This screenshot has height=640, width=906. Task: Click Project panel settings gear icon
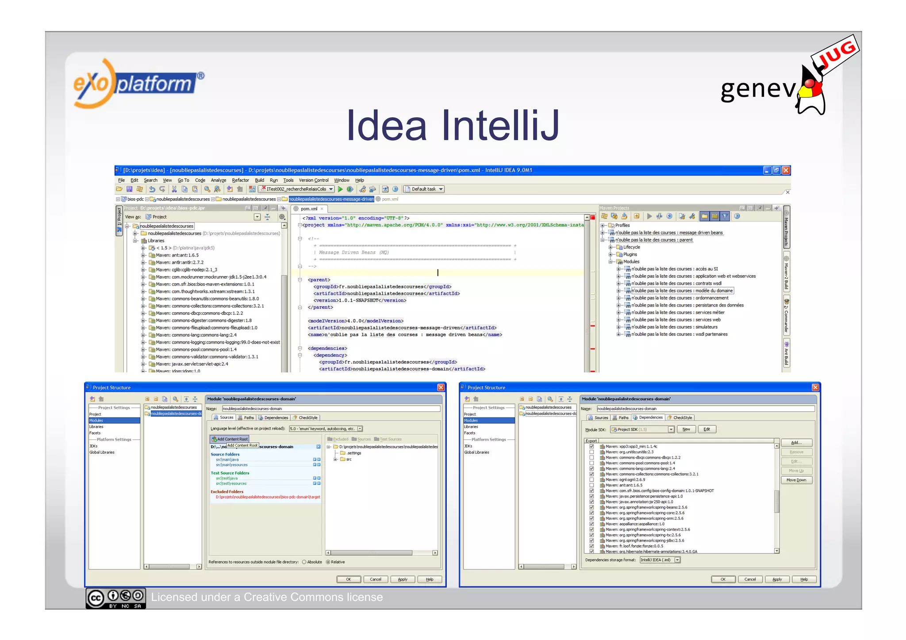281,217
